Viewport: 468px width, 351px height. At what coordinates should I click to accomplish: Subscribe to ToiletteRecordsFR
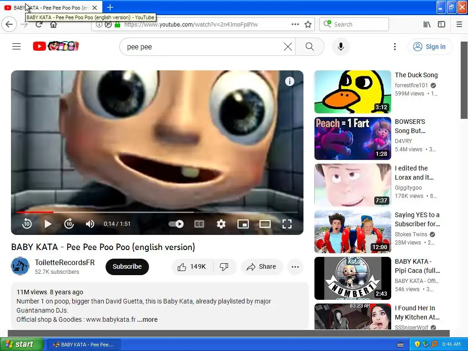127,266
